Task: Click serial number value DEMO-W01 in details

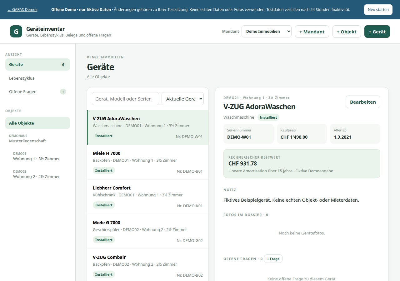Action: pos(239,137)
